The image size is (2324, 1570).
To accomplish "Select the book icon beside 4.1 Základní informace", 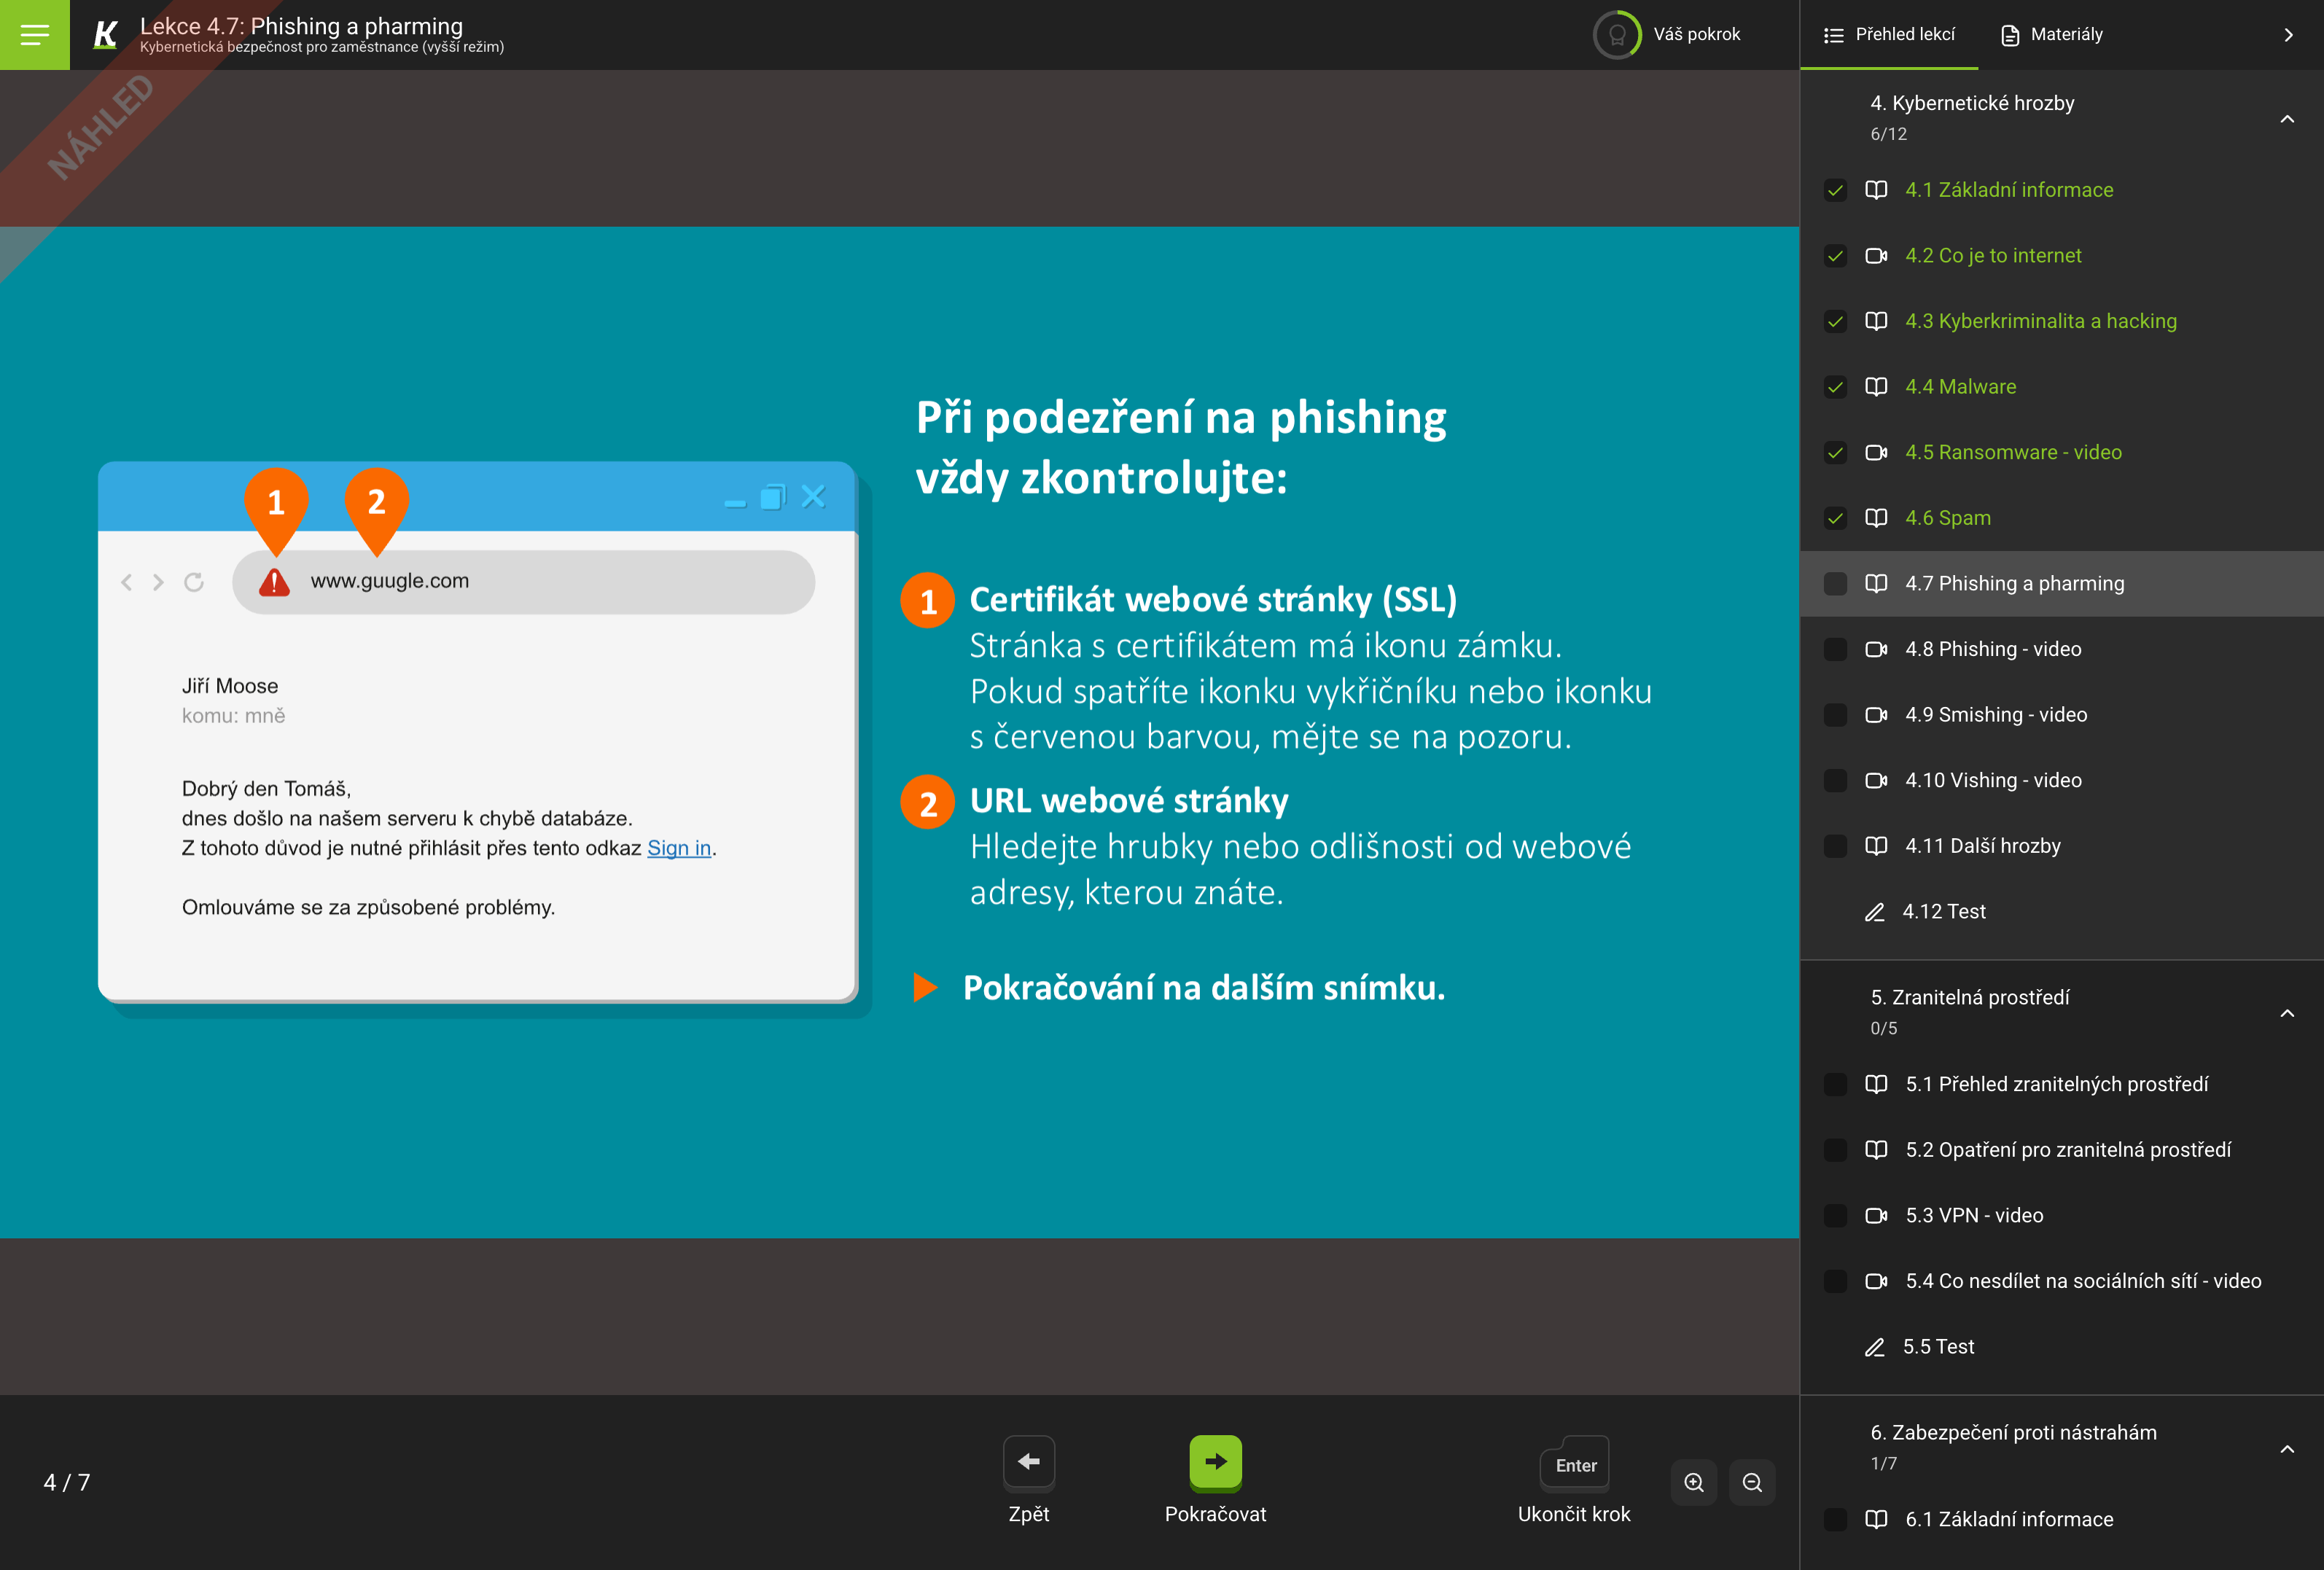I will click(1877, 189).
